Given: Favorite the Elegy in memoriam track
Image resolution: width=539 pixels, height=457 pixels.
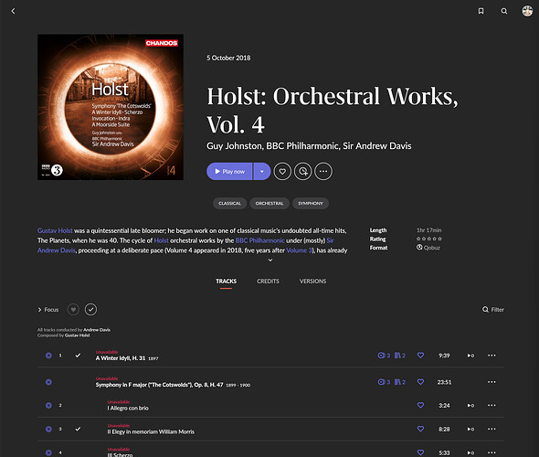Looking at the screenshot, I should pos(420,429).
